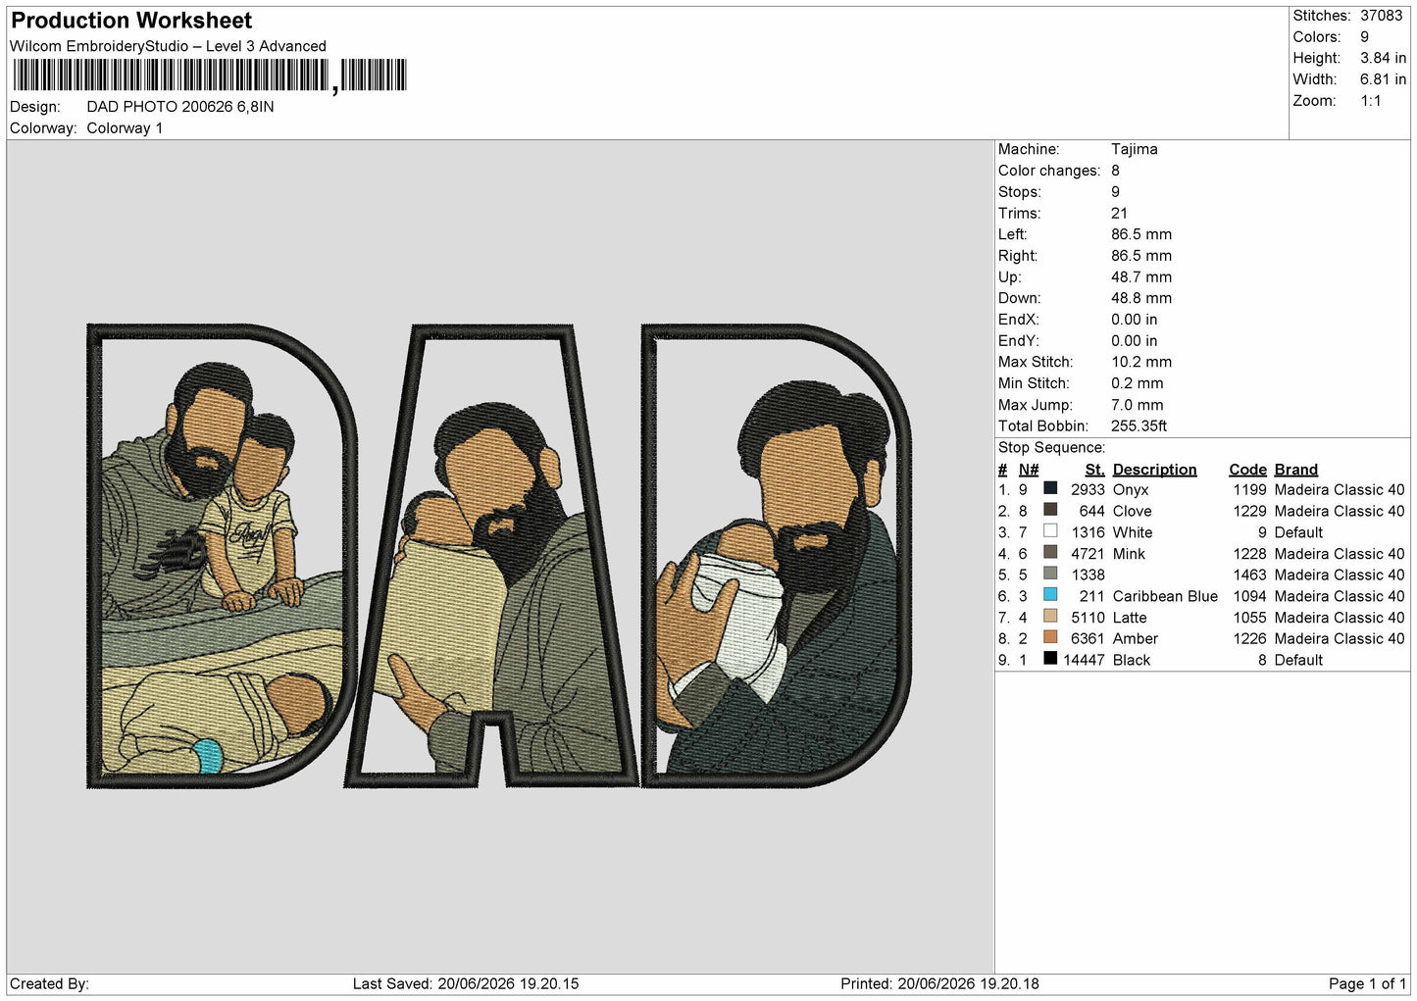Click the Zoom value 1:1

[x=1370, y=101]
